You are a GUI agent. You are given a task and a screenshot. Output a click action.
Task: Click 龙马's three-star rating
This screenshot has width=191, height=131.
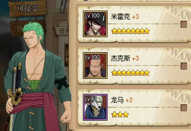tap(120, 114)
